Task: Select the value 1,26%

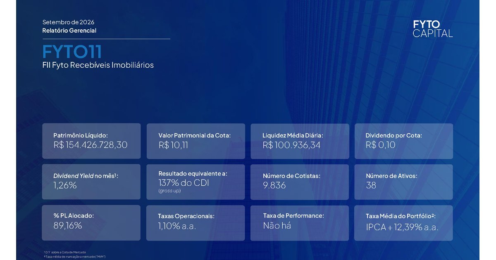Action: tap(65, 185)
